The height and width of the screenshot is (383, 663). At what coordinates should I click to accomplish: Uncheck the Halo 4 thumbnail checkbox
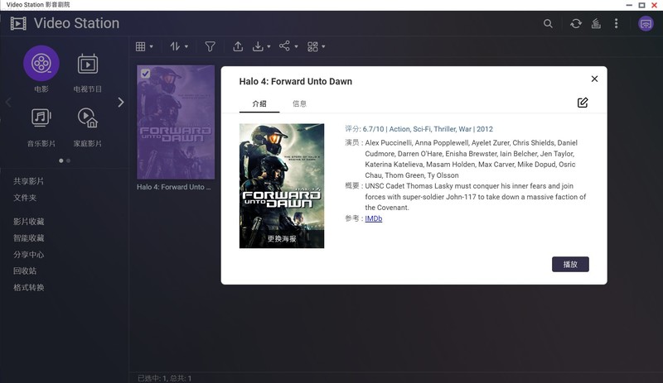[x=146, y=74]
